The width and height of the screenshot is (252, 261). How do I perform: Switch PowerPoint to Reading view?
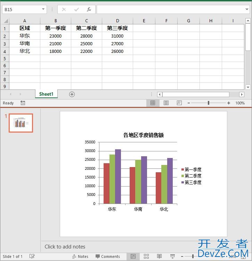(x=159, y=256)
